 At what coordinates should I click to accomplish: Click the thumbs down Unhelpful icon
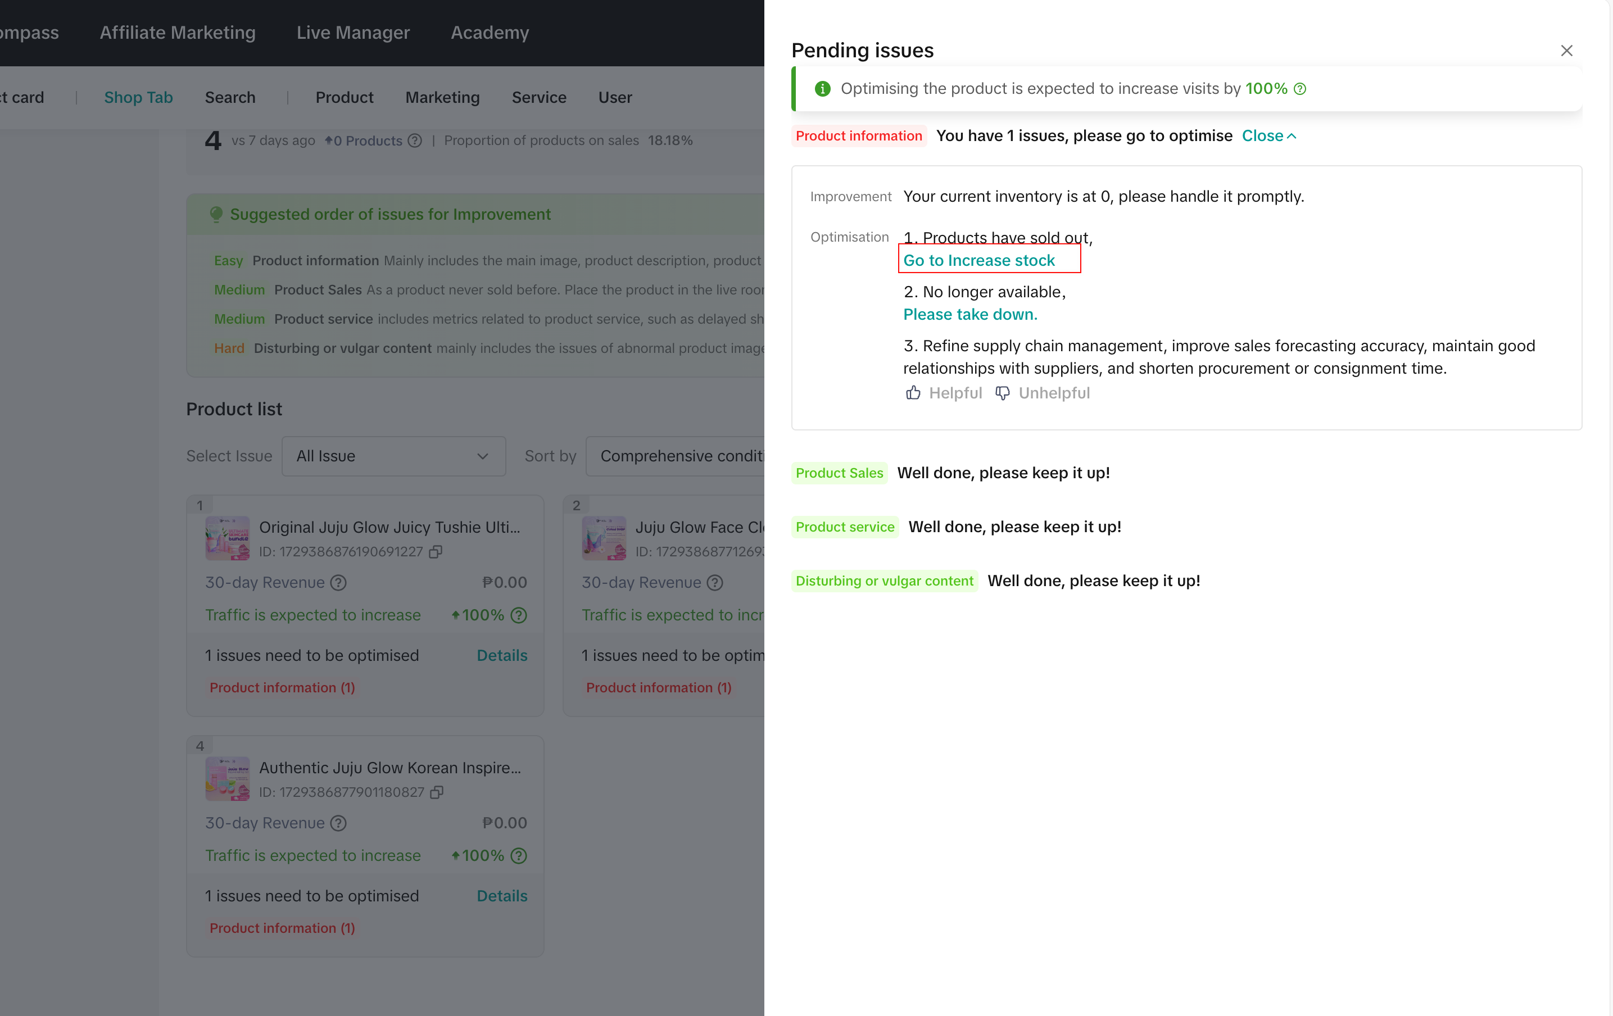tap(1001, 392)
